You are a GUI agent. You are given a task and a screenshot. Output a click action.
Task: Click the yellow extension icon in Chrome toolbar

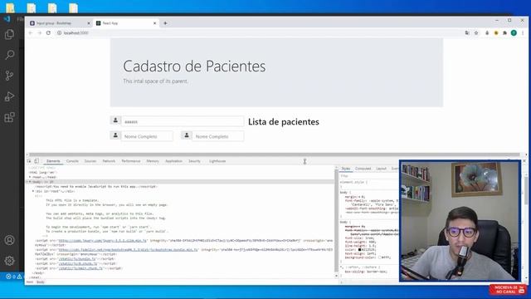click(x=496, y=33)
